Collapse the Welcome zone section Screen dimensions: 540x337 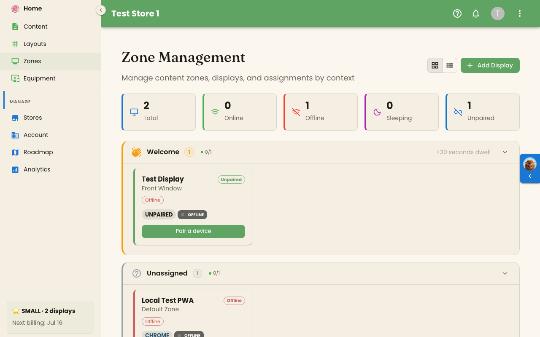pos(505,152)
